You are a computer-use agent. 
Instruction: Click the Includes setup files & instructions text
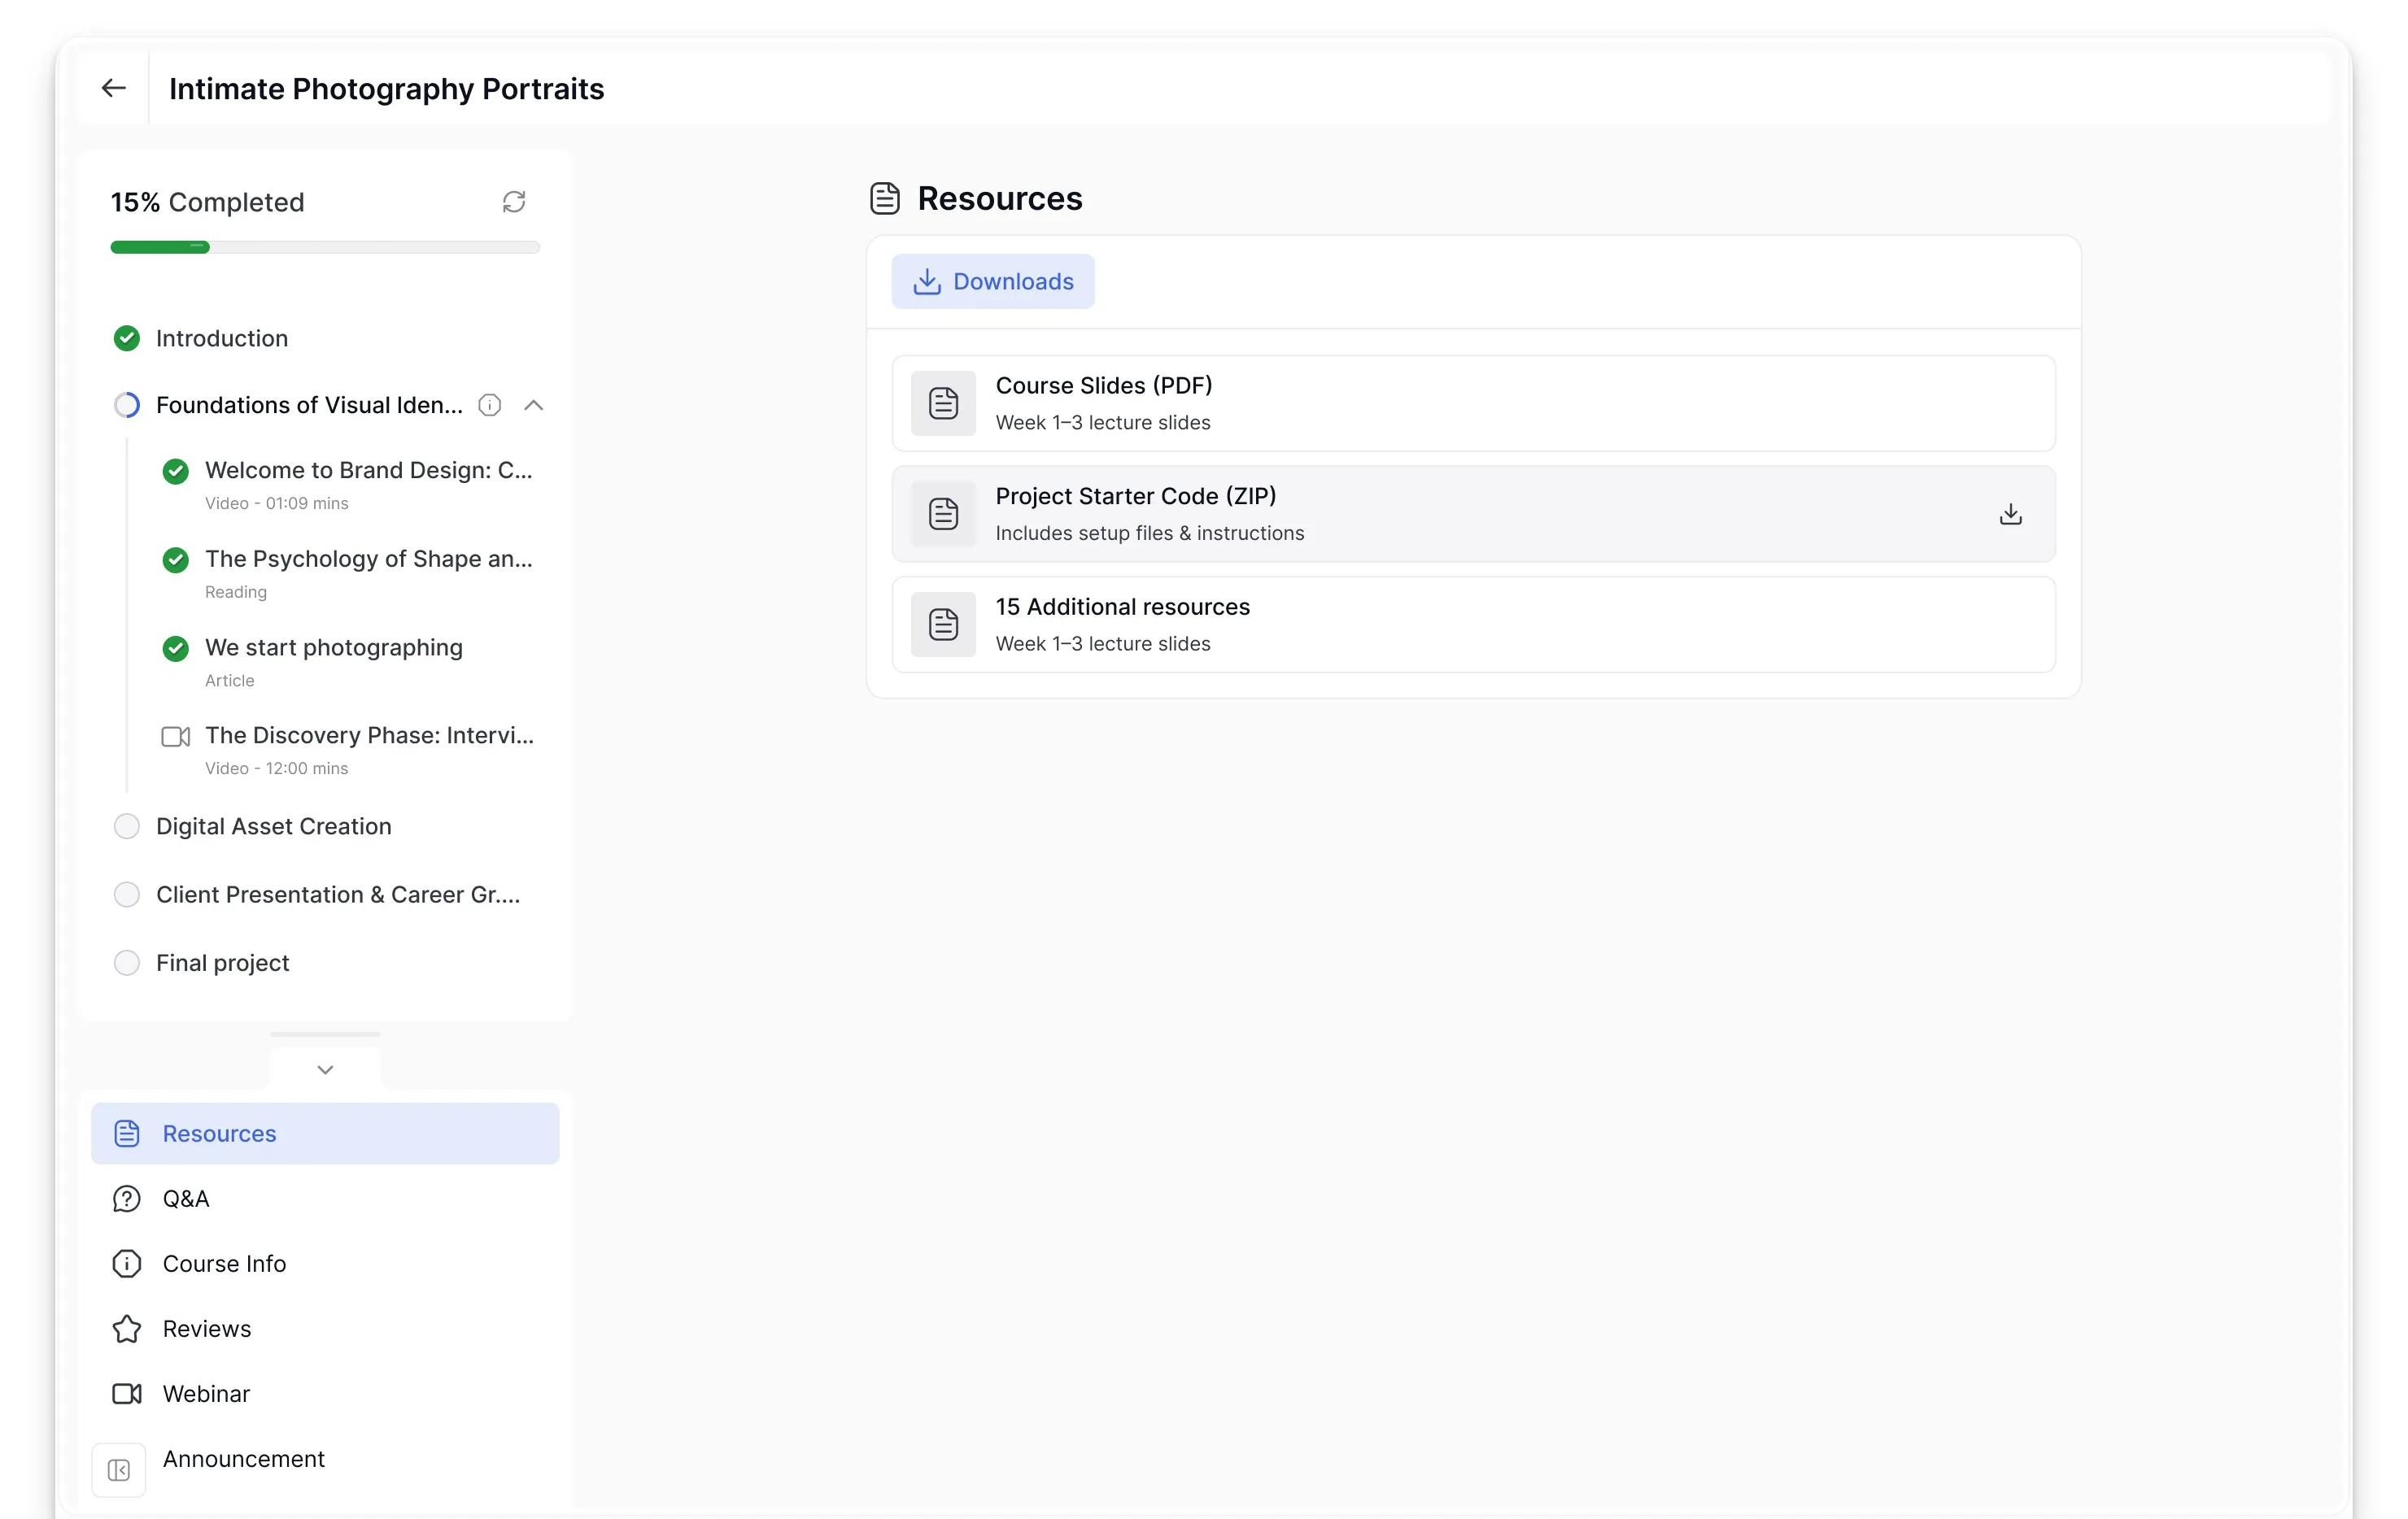tap(1150, 533)
